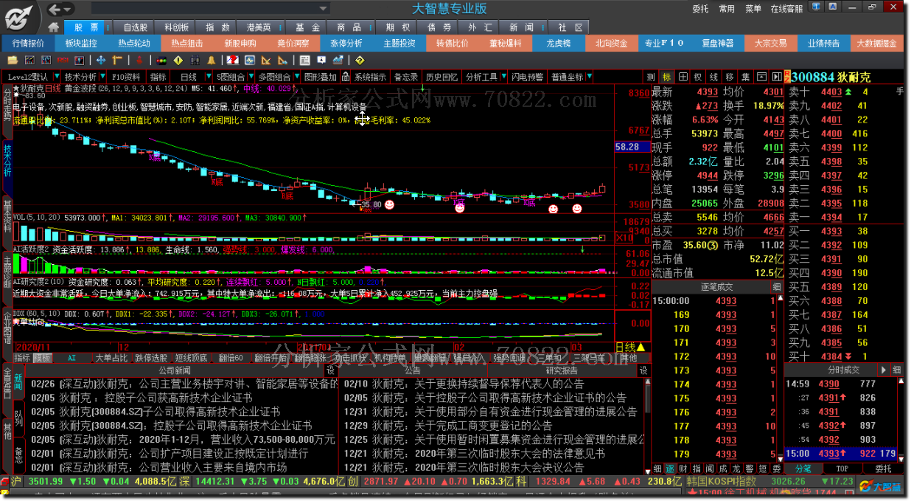Click the monitor chart icon in toolbar

pyautogui.click(x=249, y=60)
